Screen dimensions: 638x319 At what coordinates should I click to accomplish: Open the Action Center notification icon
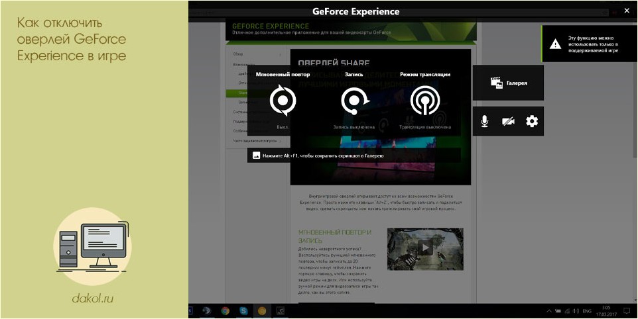click(x=627, y=311)
